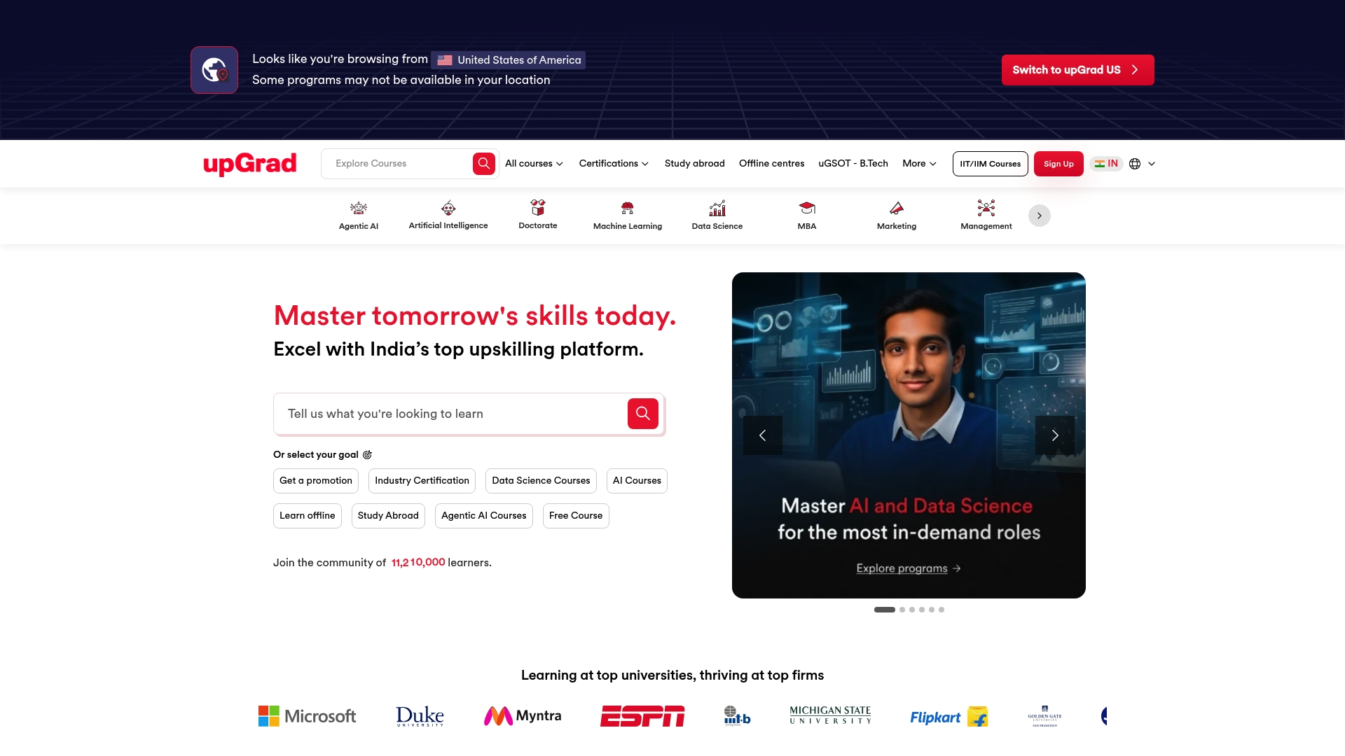
Task: Select the Free Course goal chip
Action: [576, 516]
